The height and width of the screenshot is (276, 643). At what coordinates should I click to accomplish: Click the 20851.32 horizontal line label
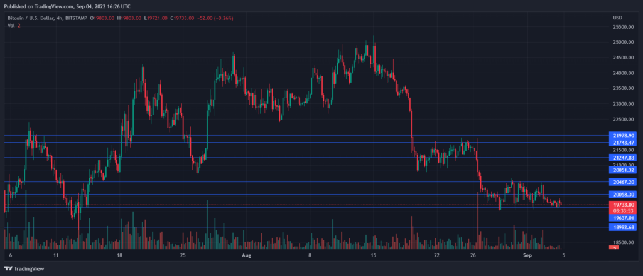point(624,170)
